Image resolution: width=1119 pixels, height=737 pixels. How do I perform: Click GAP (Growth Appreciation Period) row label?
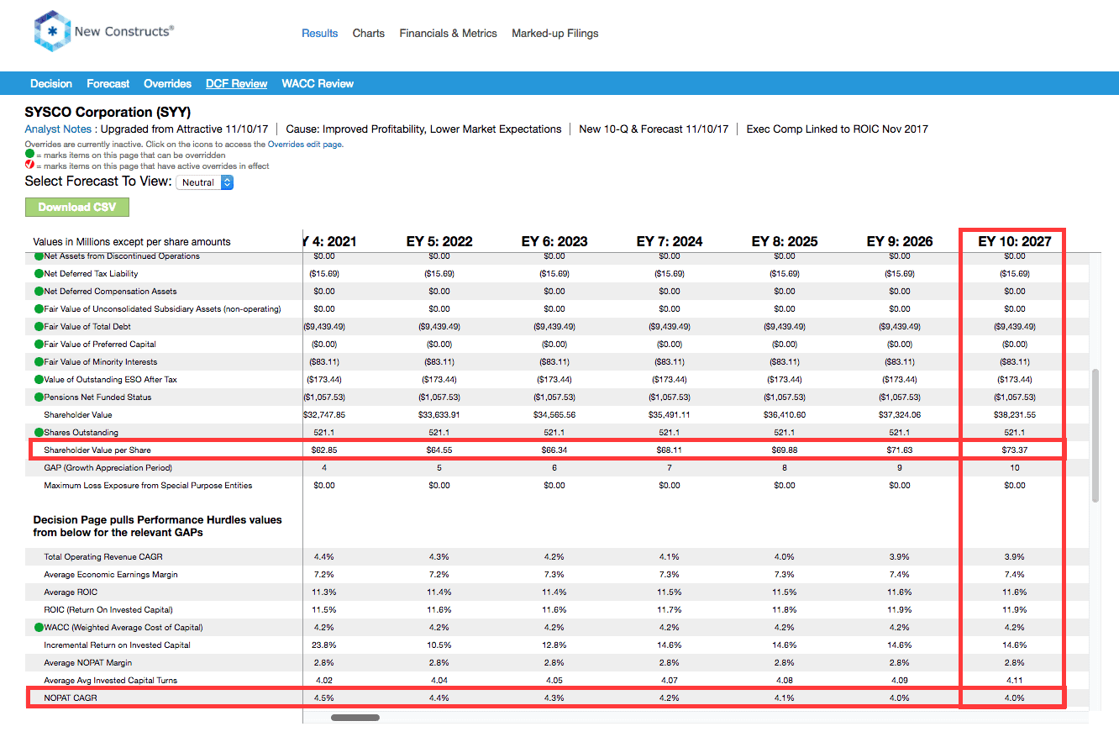(x=108, y=468)
